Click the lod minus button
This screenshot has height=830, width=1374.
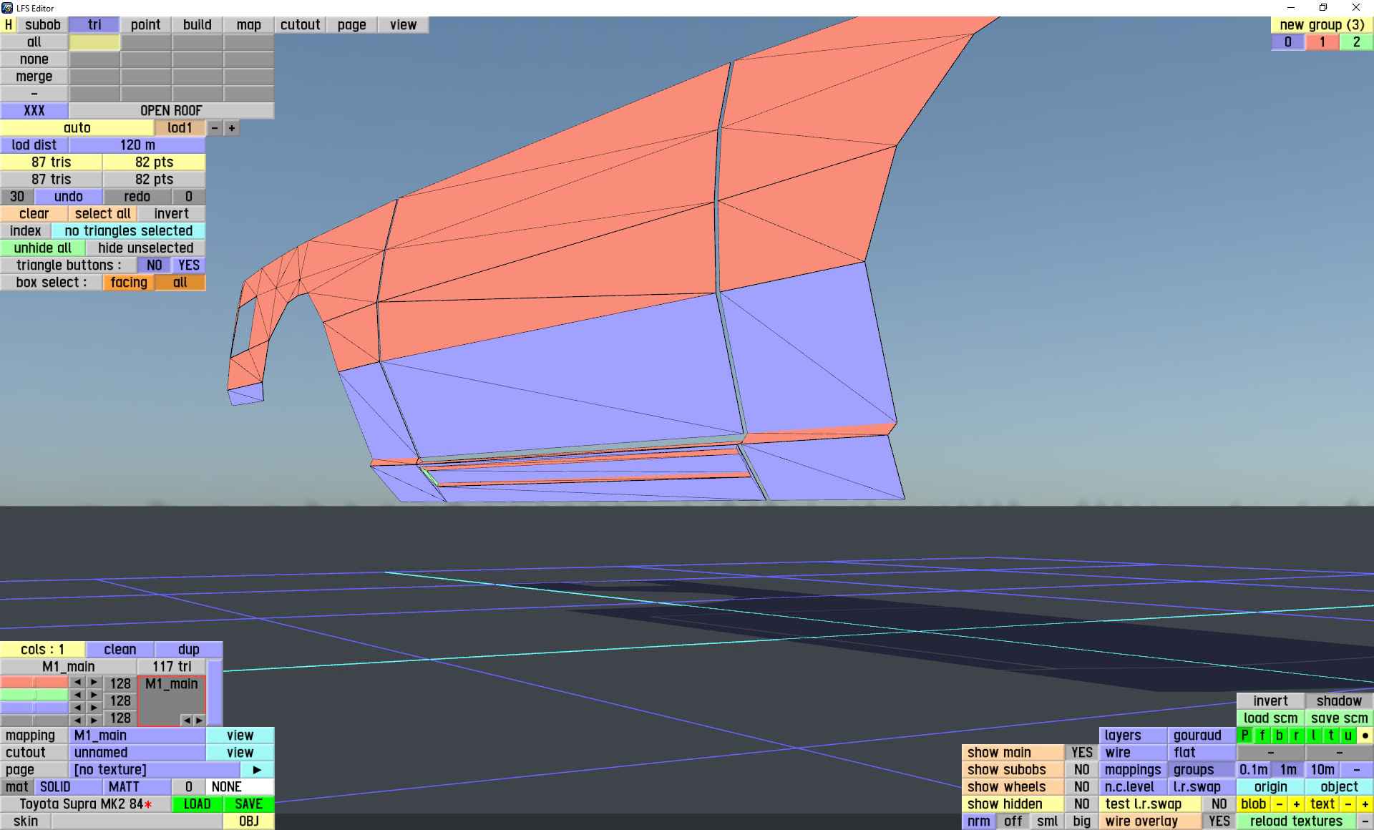215,128
